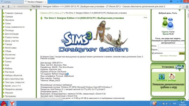Open Главная страница in sidebar
The image size is (189, 106).
click(14, 13)
